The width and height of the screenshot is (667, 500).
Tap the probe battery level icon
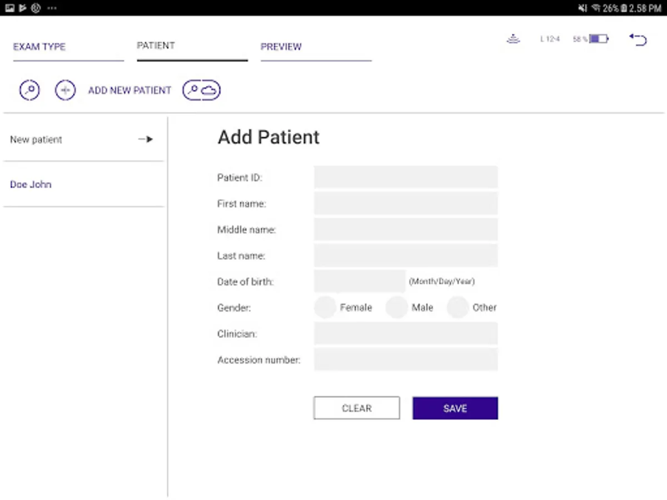click(x=599, y=39)
